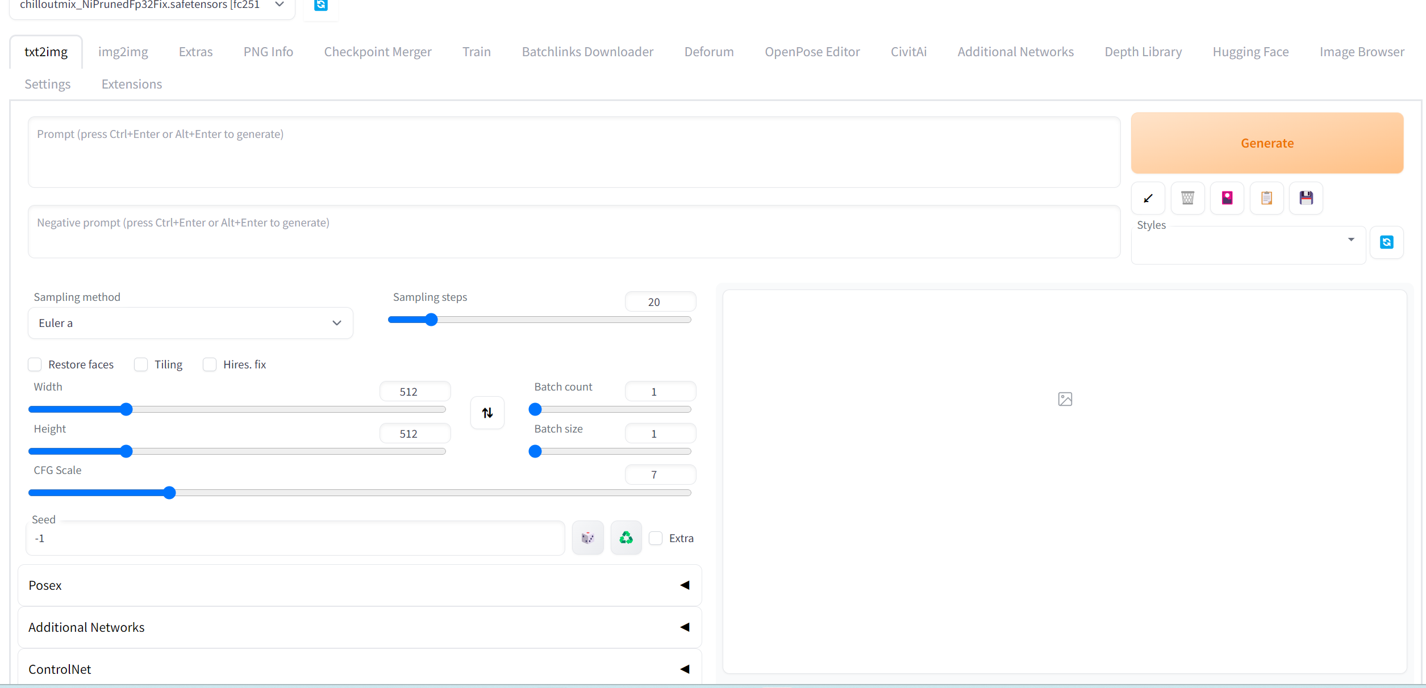Switch to the img2img tab
This screenshot has width=1426, height=688.
pyautogui.click(x=123, y=52)
